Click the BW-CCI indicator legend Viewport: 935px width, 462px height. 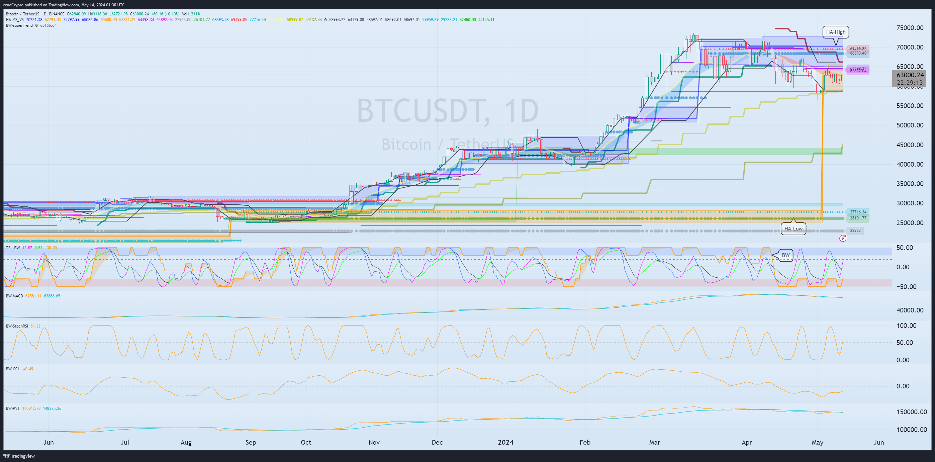point(12,369)
